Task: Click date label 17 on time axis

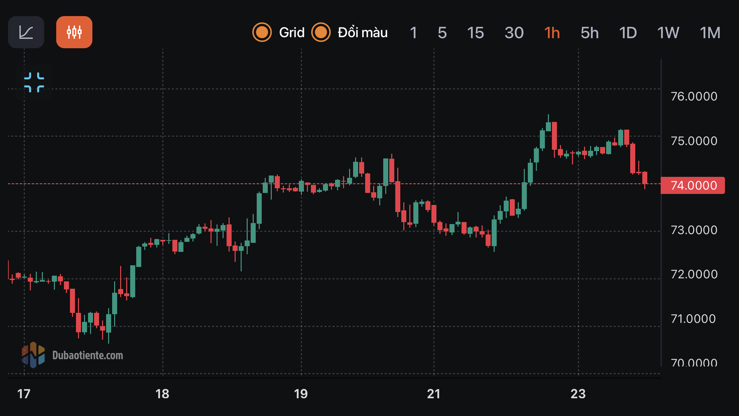Action: [24, 394]
